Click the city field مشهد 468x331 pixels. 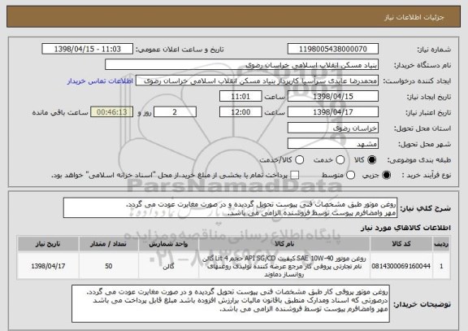(x=333, y=144)
